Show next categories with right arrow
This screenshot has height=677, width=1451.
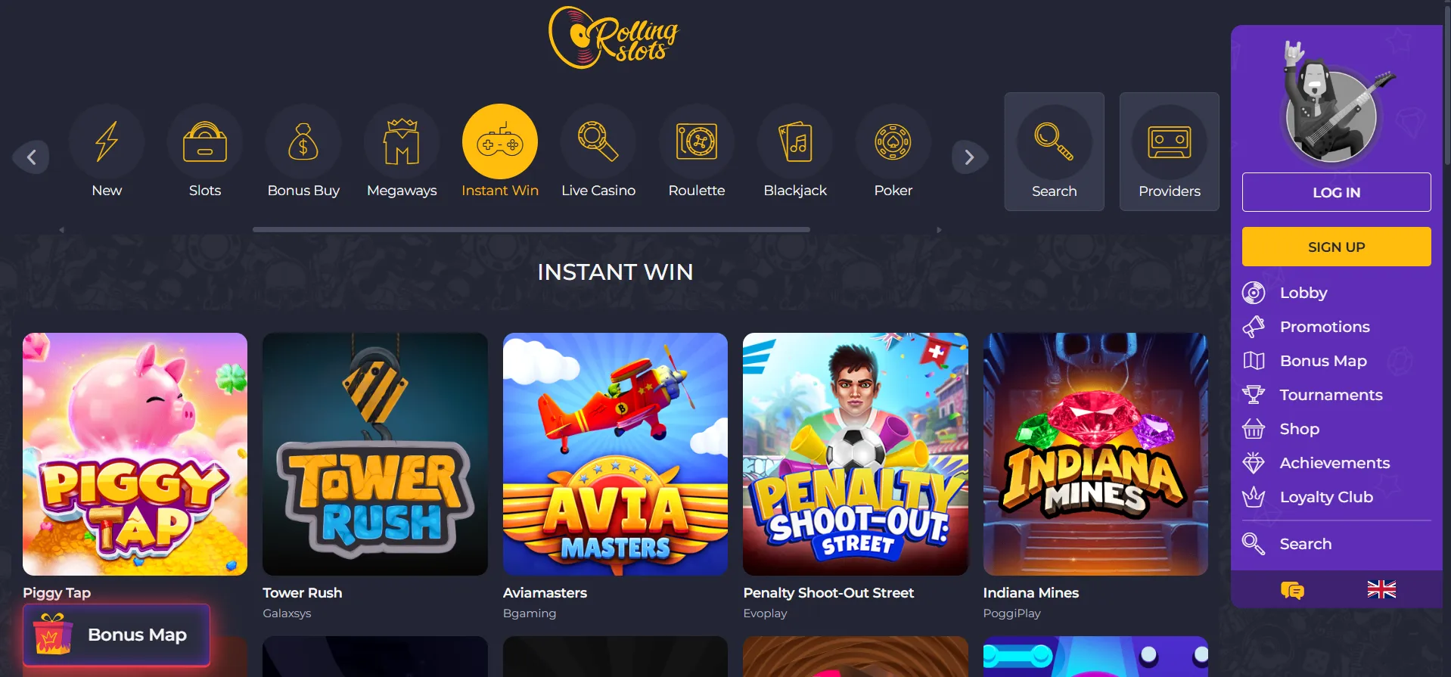pos(969,157)
